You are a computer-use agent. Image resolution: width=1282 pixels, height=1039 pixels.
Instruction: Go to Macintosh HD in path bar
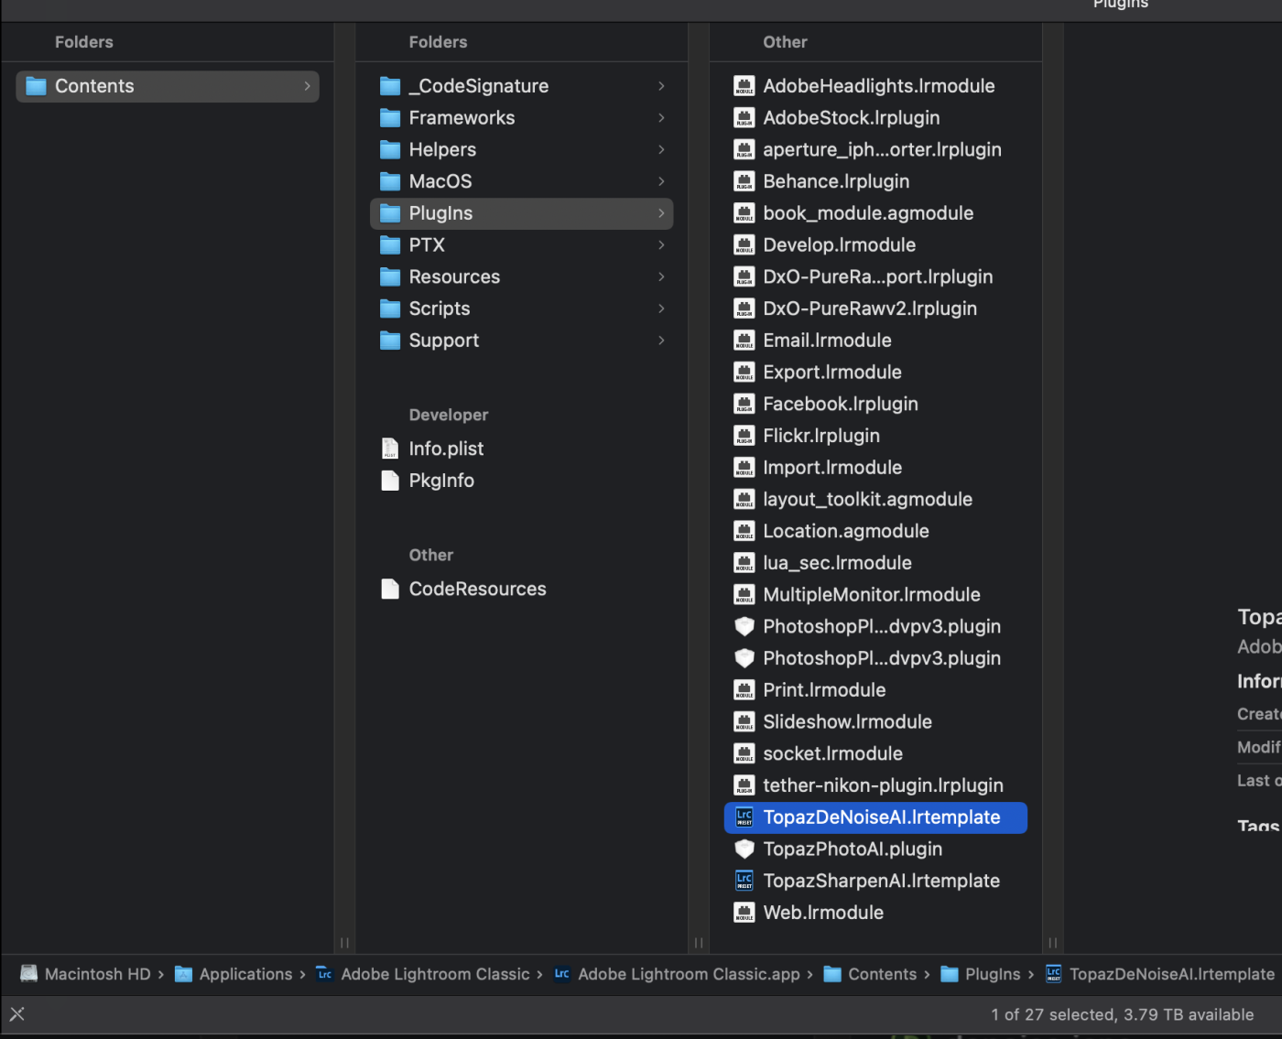85,974
